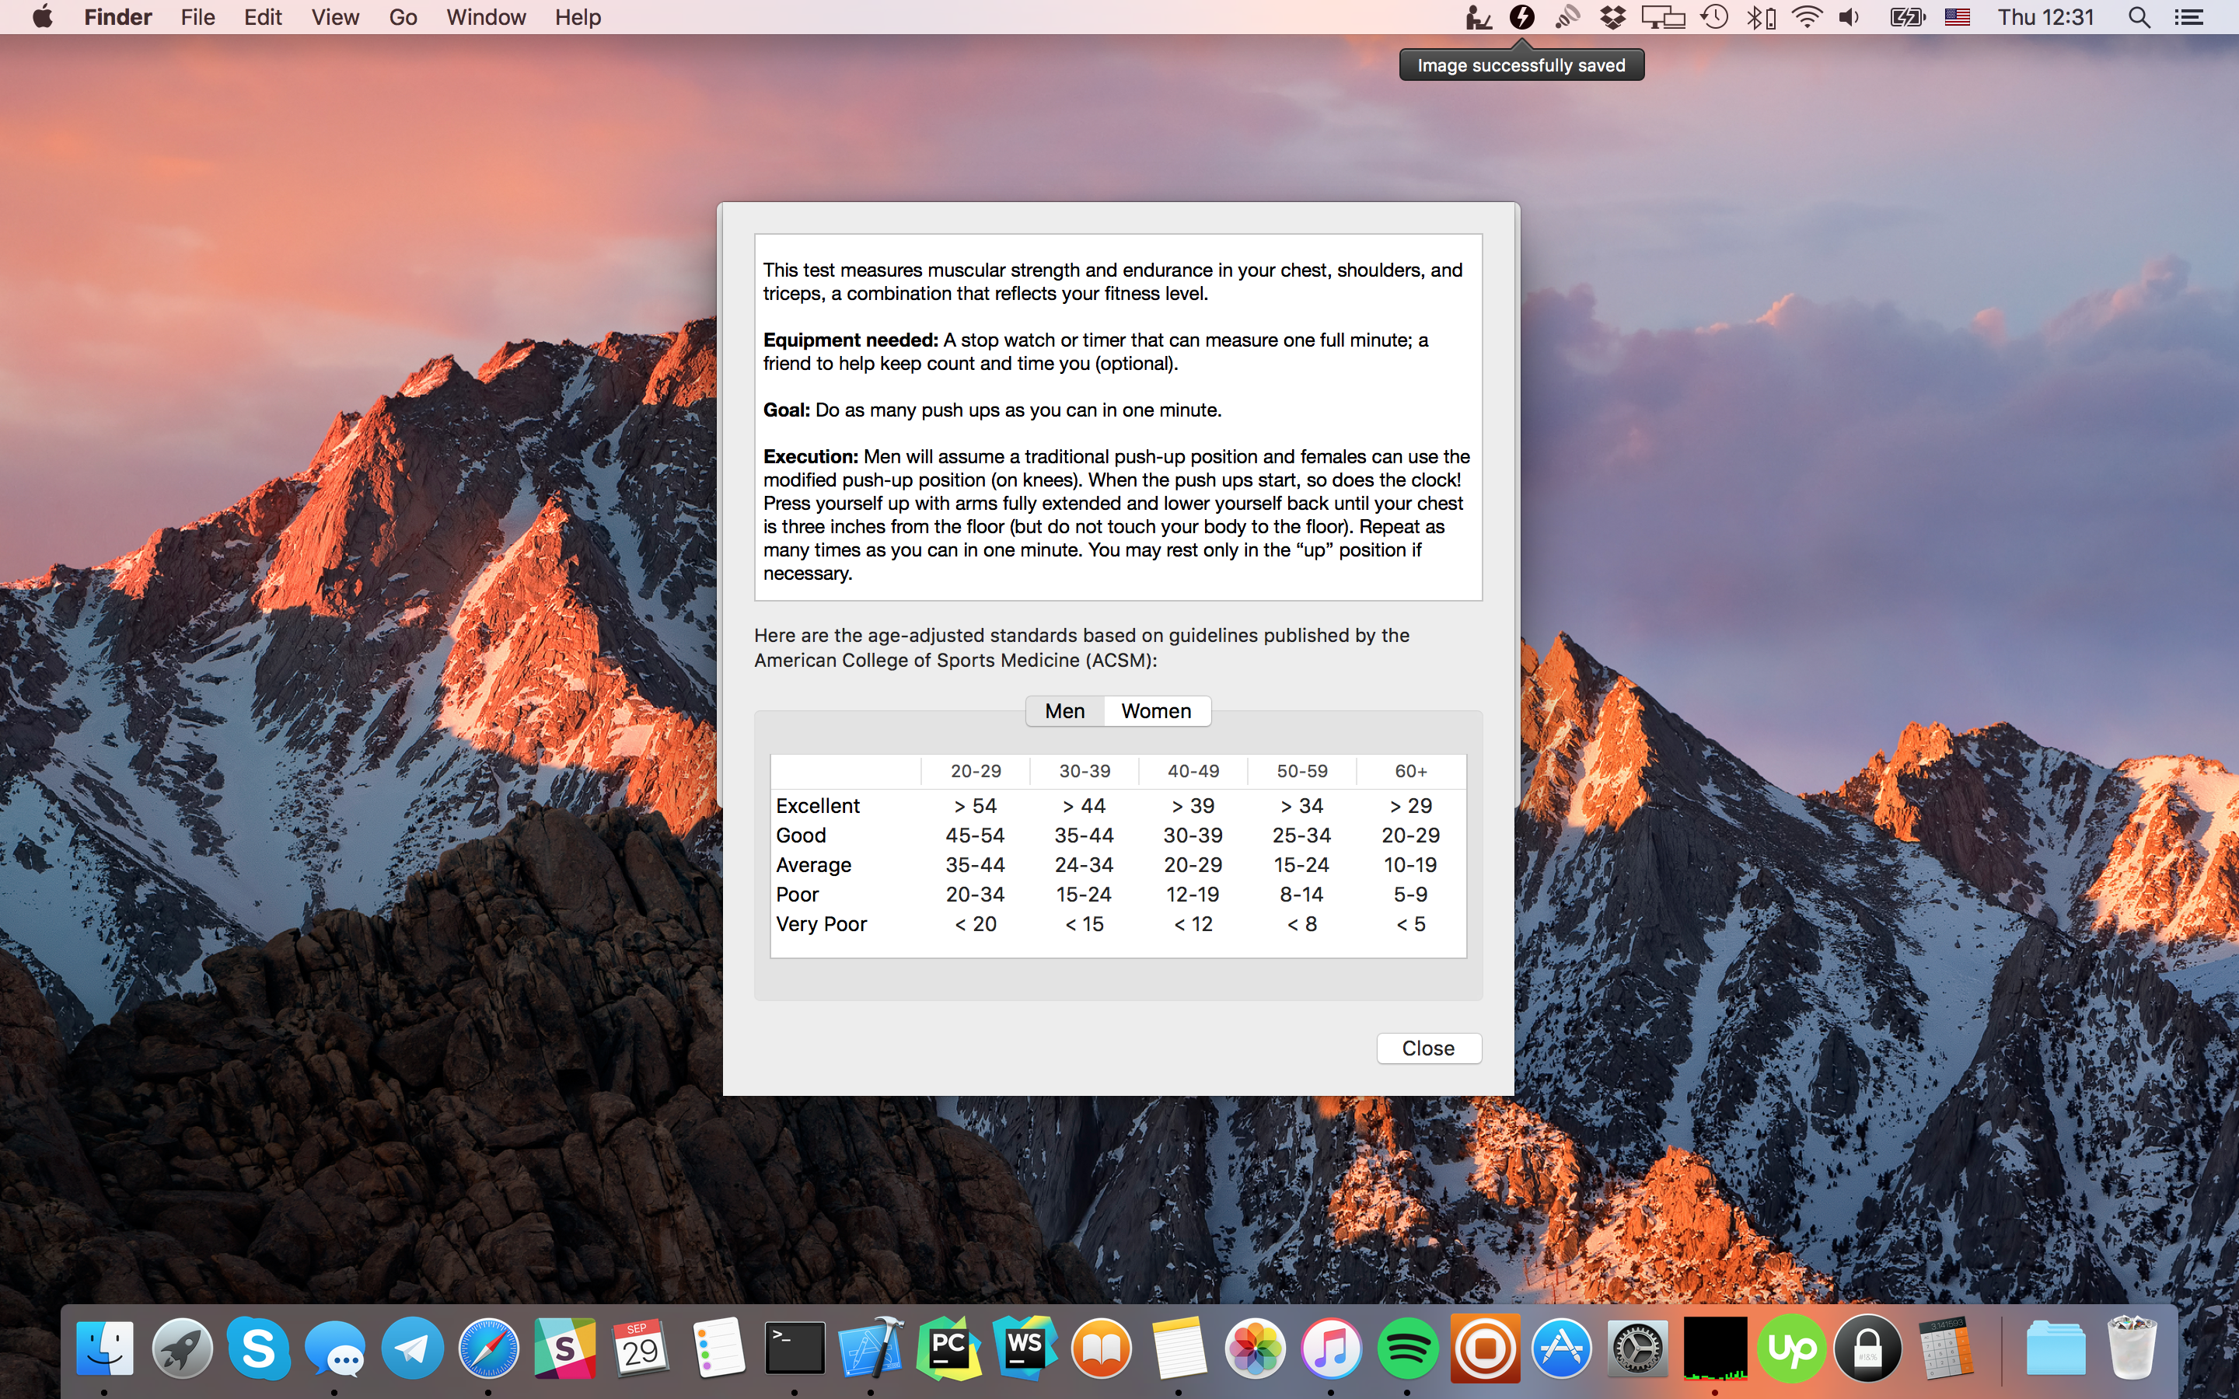Open the Wi-Fi status menu
Screen dimensions: 2239x1399
point(1806,18)
